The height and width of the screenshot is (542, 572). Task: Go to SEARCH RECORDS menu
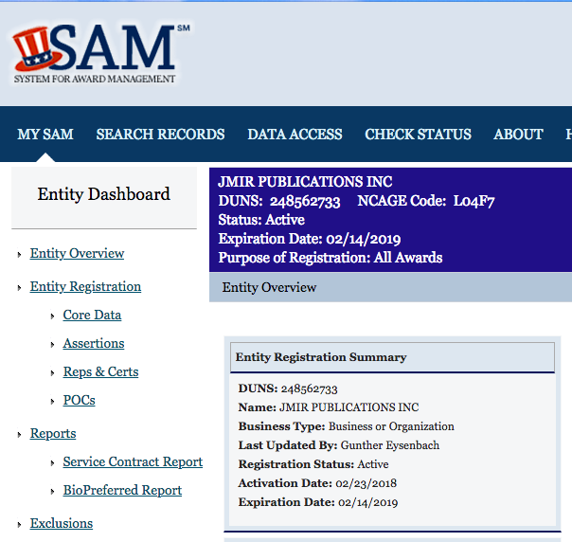click(160, 135)
